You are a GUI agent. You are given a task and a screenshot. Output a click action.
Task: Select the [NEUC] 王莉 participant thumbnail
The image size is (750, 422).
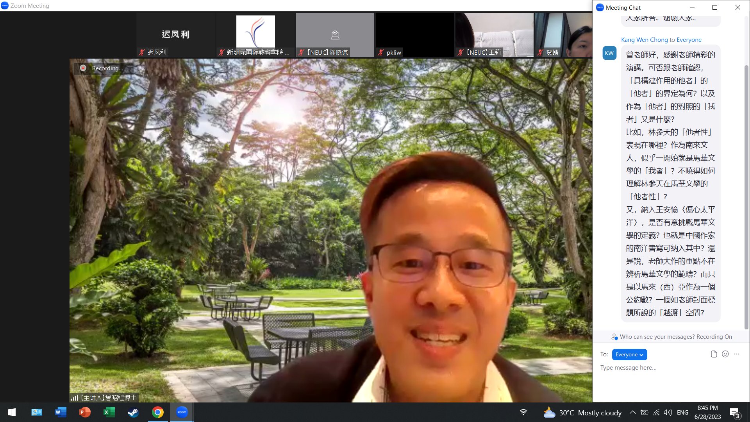[495, 35]
